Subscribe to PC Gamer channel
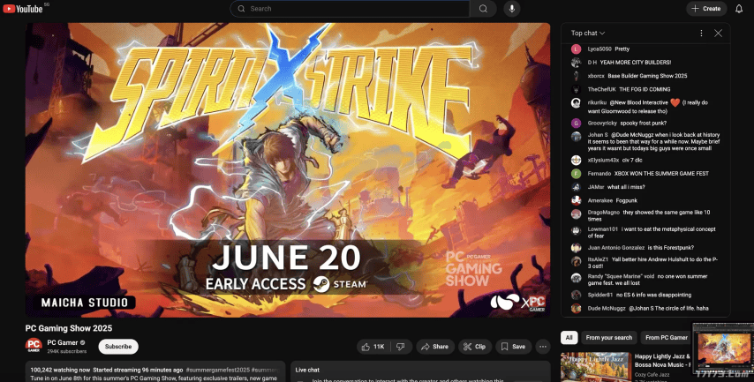 click(118, 347)
